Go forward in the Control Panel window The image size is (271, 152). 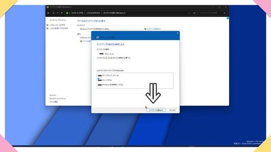[x=53, y=13]
